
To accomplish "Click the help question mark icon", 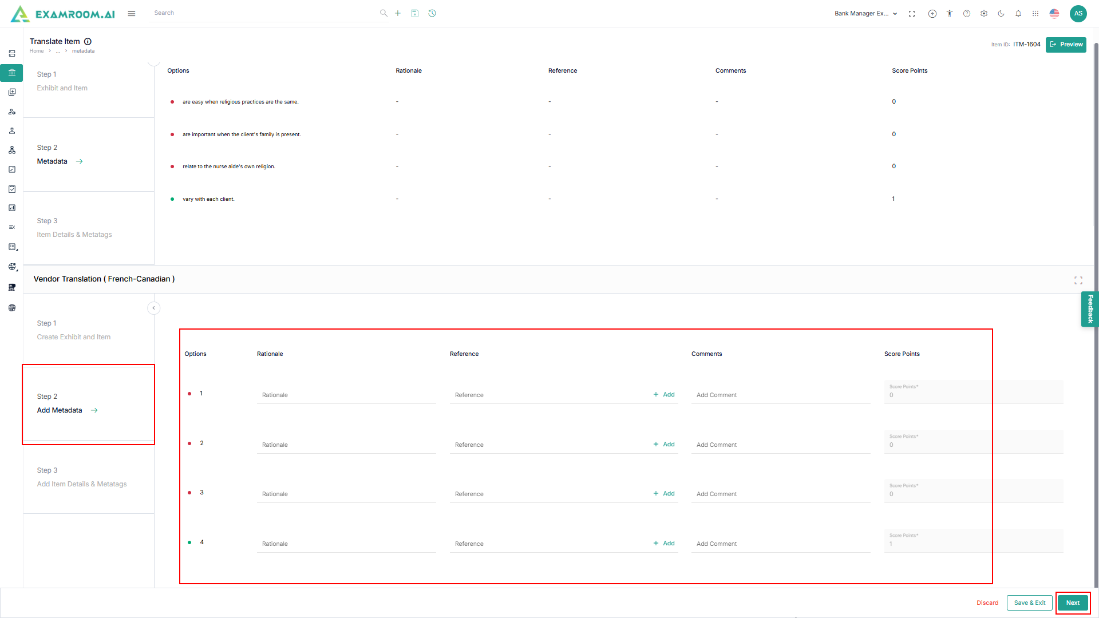I will coord(967,14).
